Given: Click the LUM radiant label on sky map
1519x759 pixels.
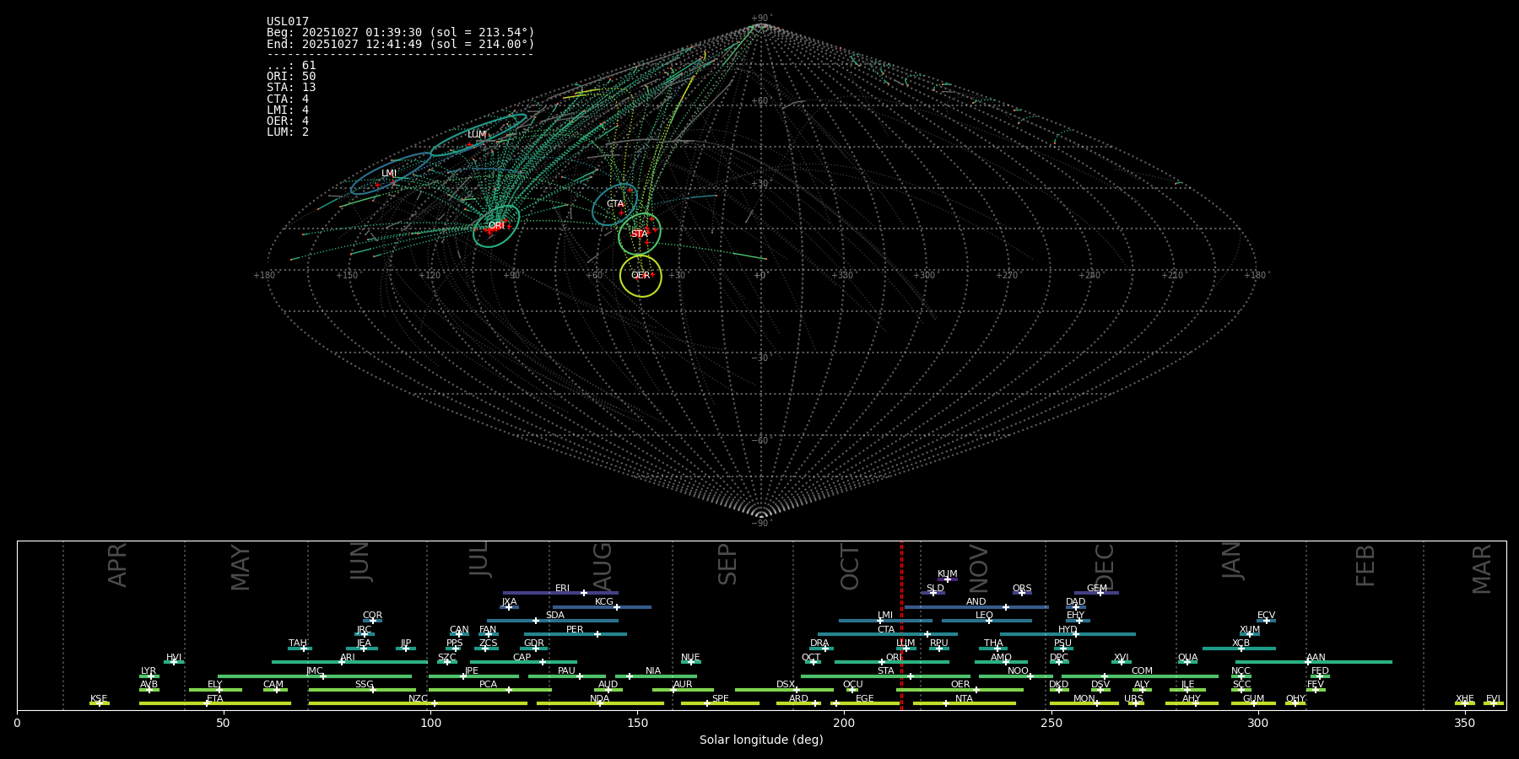Looking at the screenshot, I should (477, 135).
